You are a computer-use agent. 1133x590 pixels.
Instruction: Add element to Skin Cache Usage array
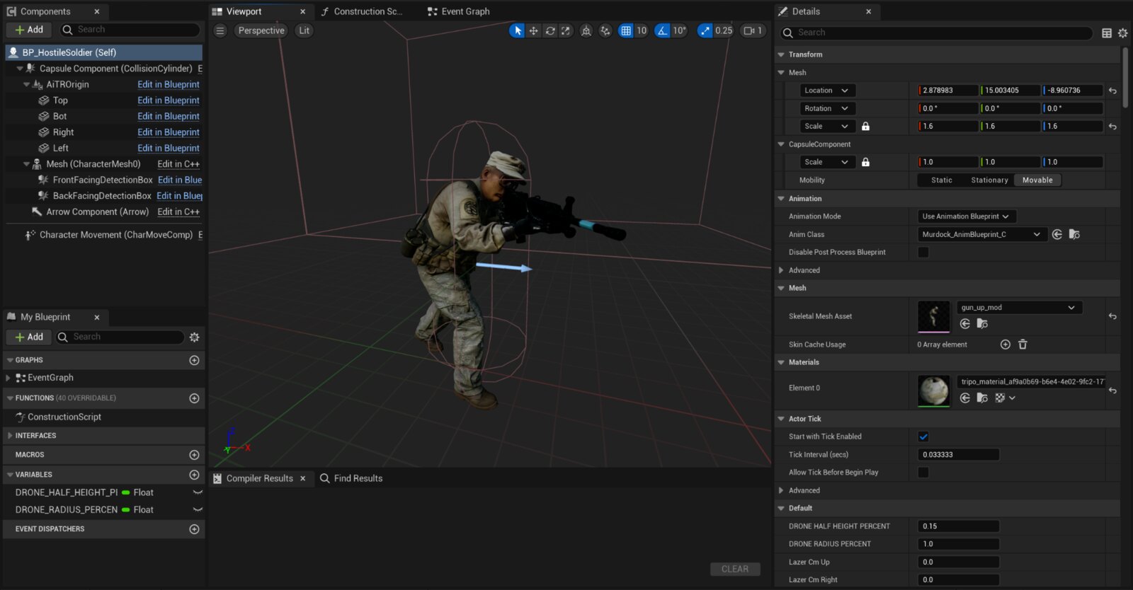pos(1005,345)
